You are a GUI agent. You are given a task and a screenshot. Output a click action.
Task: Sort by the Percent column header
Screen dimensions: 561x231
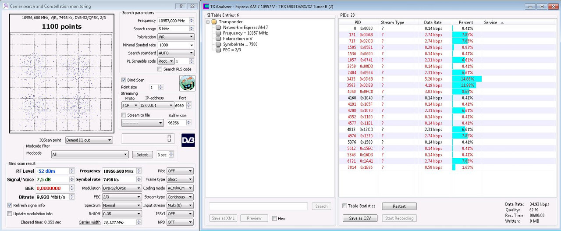(466, 22)
